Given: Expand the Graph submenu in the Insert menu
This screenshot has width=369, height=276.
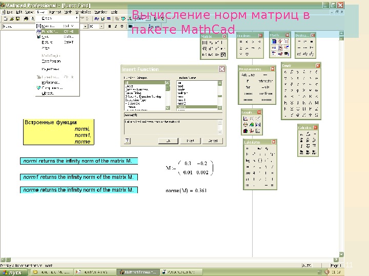Looking at the screenshot, I should point(57,18).
